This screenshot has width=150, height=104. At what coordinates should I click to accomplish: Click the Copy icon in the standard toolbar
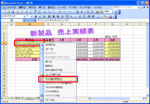[x=49, y=12]
